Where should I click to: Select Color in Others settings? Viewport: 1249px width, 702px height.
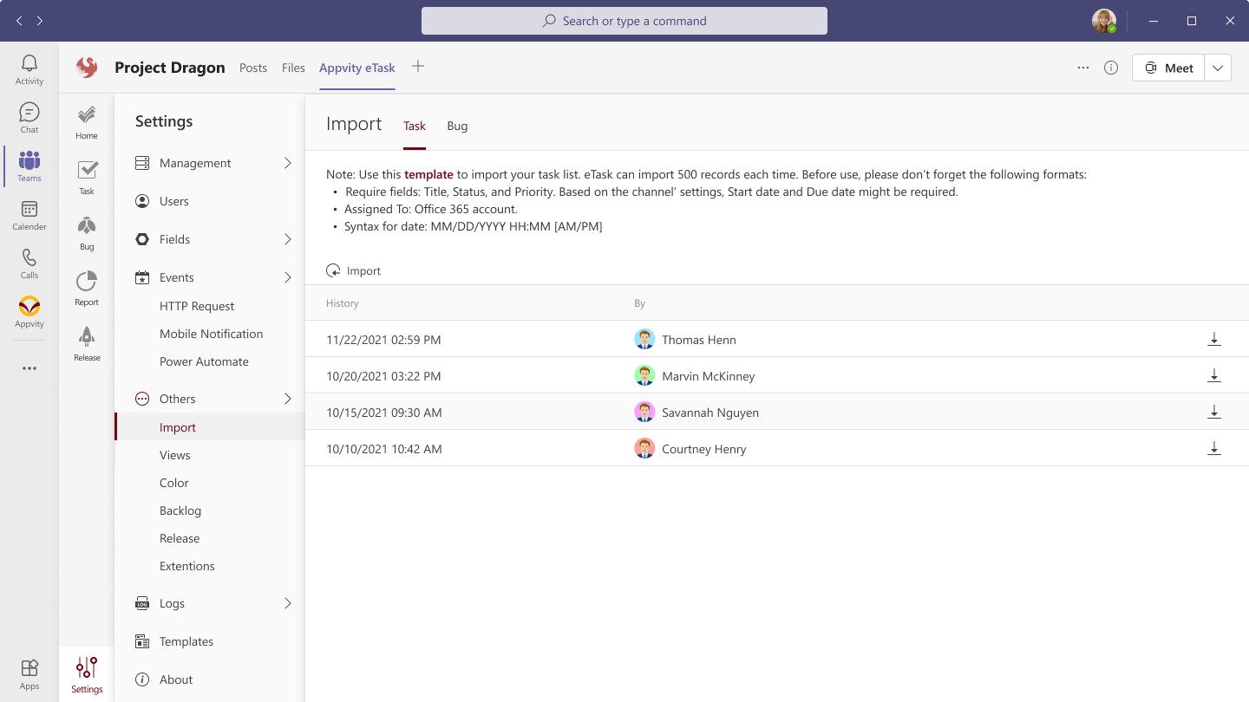point(174,483)
